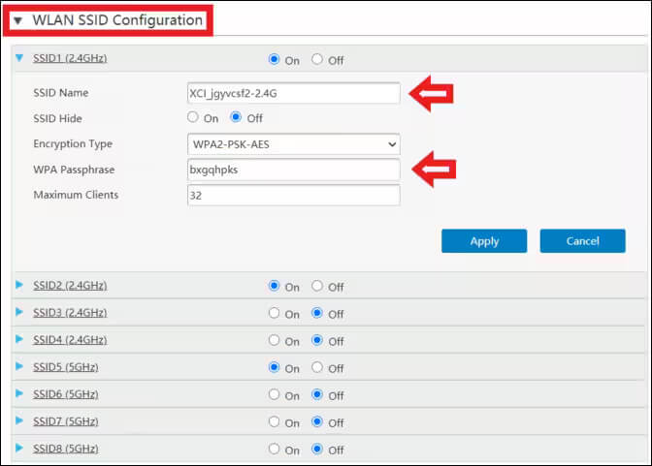Click the SSID Name text field

click(293, 93)
